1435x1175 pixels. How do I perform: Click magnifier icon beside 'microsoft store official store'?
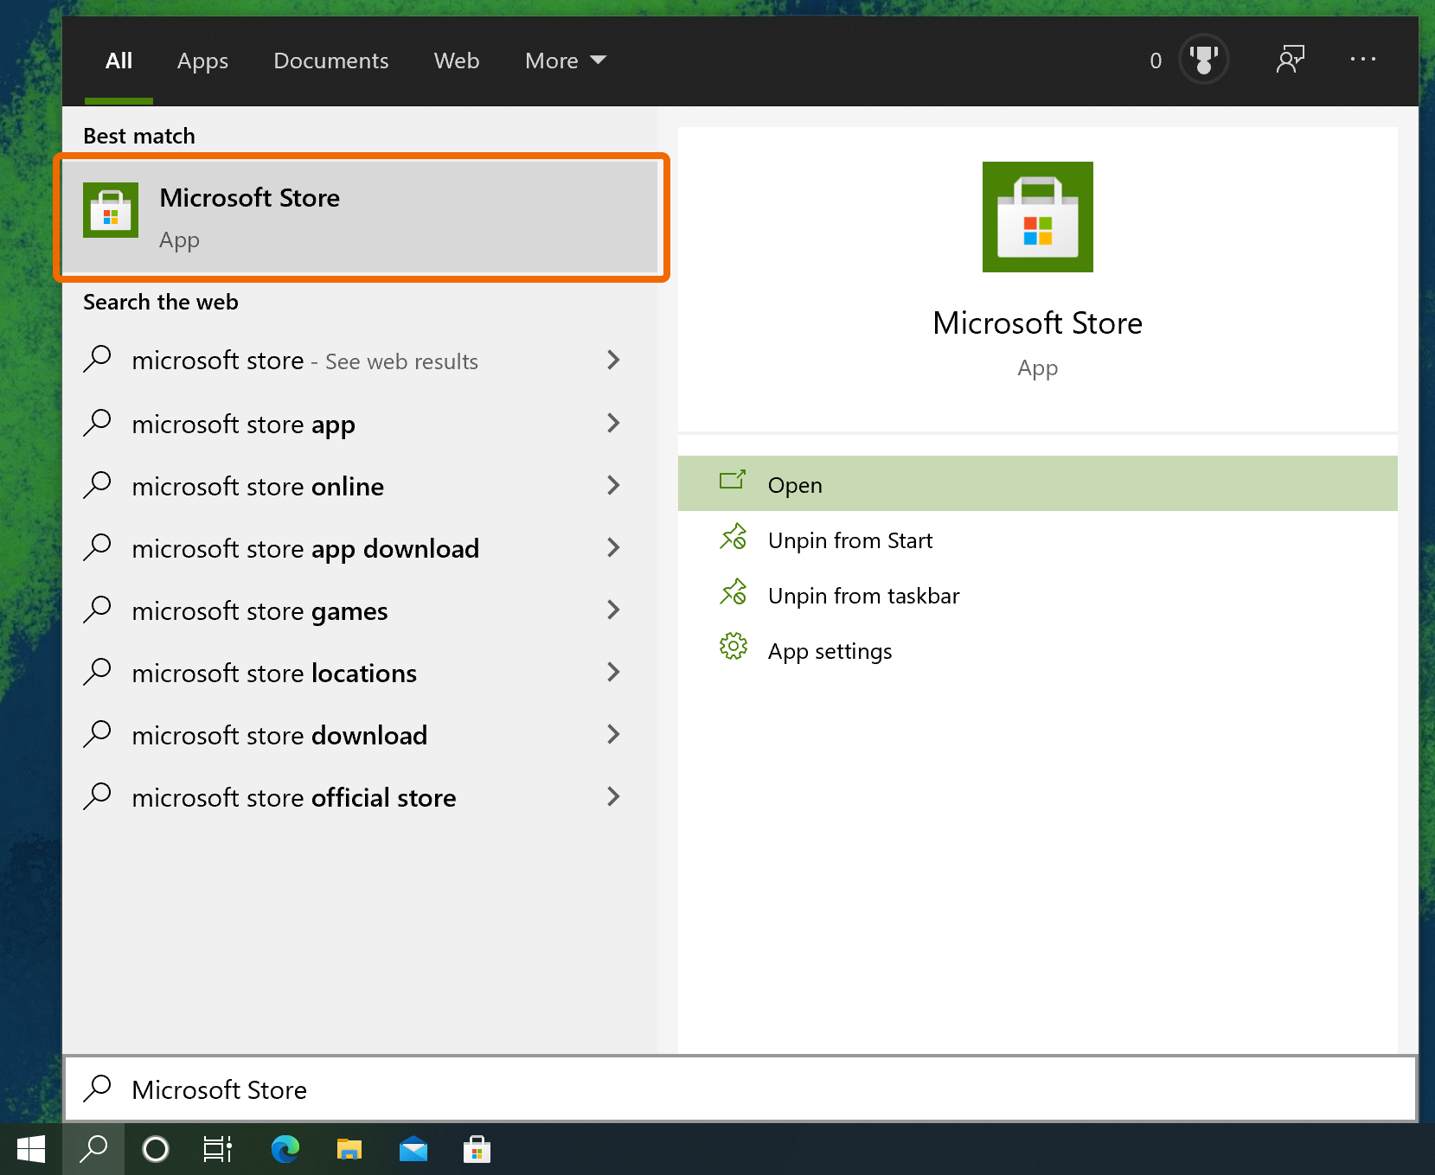coord(97,796)
